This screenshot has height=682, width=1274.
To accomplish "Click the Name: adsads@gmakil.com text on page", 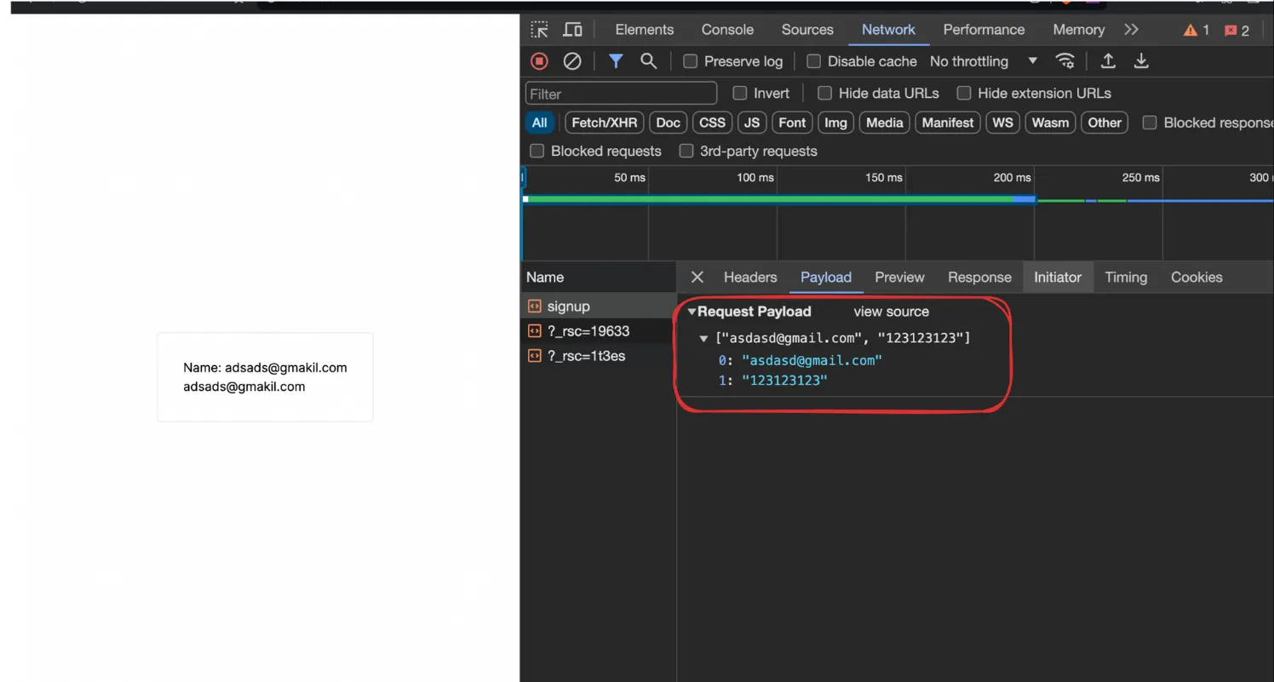I will 265,368.
